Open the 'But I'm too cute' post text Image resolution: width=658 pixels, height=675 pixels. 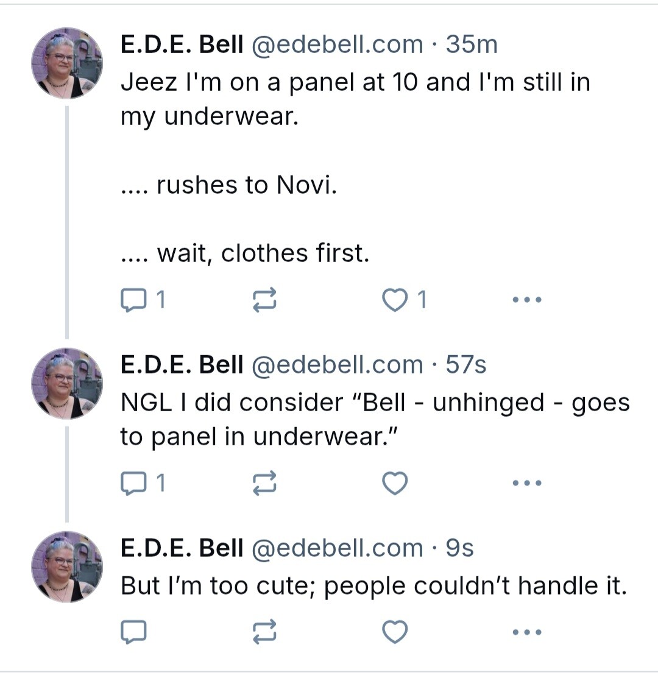point(374,586)
